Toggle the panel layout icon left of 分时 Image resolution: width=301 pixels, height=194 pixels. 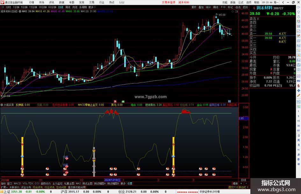[3, 7]
